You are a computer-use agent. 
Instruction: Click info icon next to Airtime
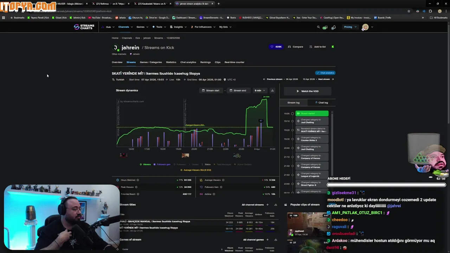click(214, 194)
